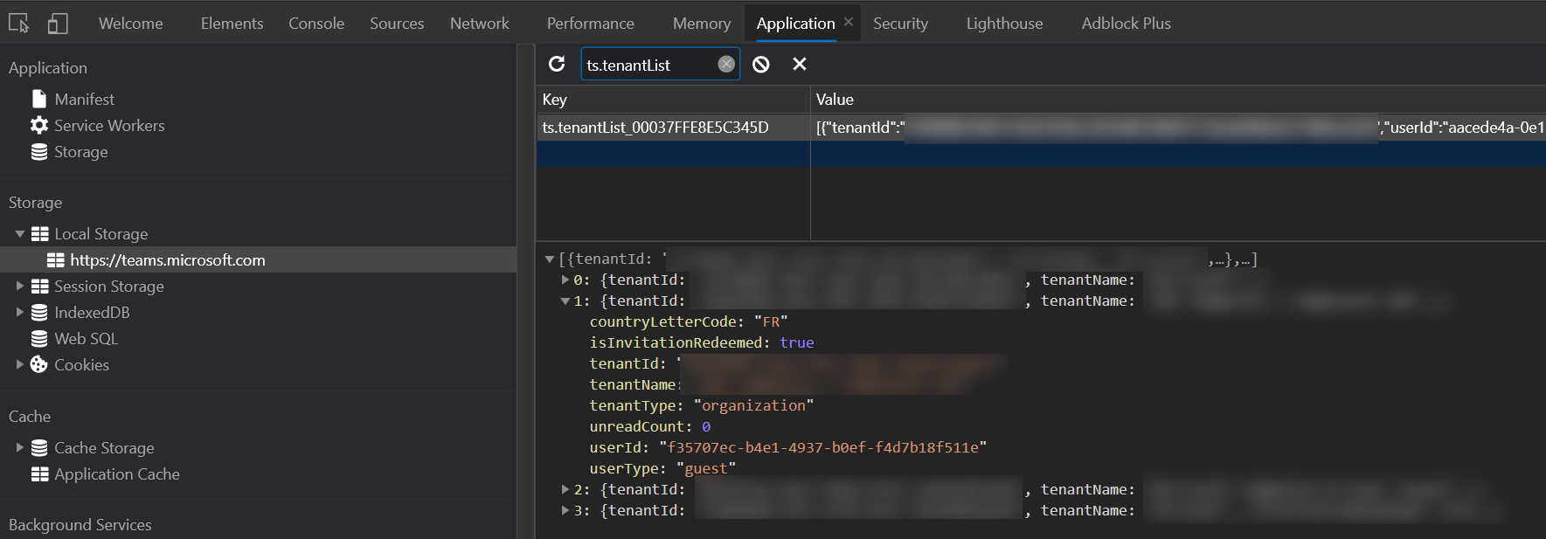This screenshot has width=1546, height=539.
Task: Click the Application Cache grid icon
Action: coord(39,473)
